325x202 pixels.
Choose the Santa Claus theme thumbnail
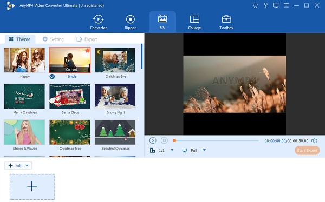pyautogui.click(x=70, y=96)
